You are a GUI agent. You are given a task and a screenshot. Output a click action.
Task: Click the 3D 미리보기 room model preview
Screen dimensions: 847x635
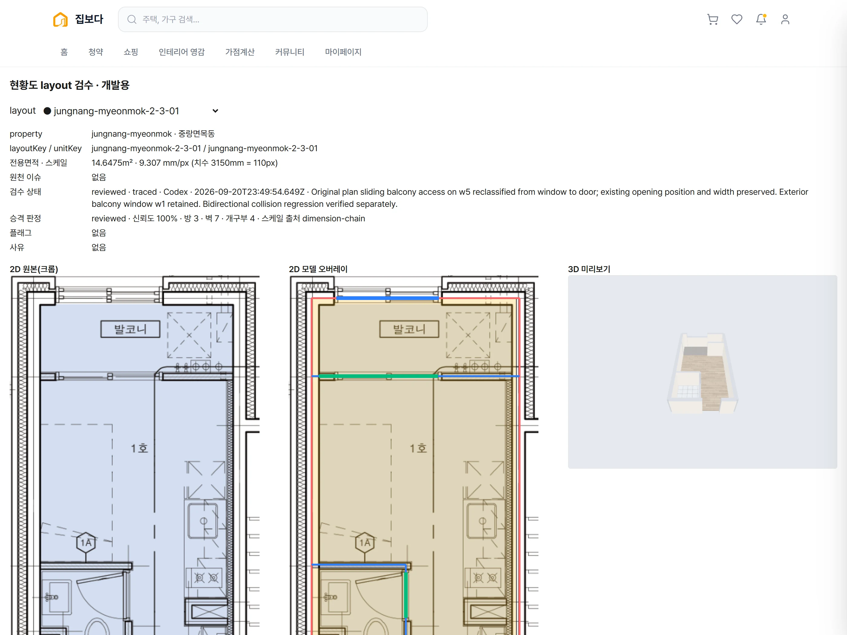(702, 372)
